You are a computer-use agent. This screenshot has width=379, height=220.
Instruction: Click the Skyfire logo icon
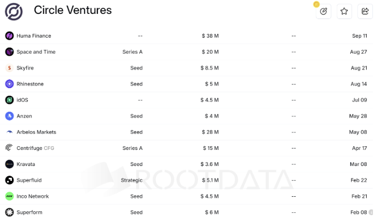pos(9,68)
